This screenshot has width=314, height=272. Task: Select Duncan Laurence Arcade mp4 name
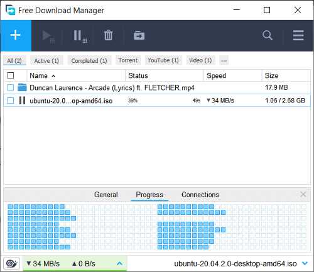click(112, 87)
